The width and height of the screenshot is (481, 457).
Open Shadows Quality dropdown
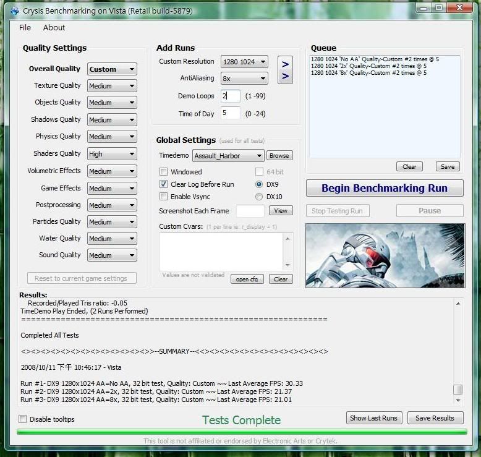[x=112, y=120]
